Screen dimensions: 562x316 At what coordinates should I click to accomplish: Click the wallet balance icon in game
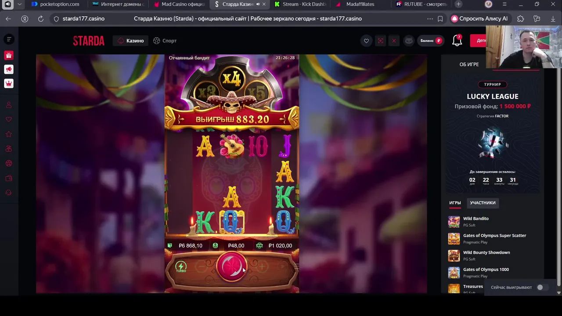tap(170, 245)
